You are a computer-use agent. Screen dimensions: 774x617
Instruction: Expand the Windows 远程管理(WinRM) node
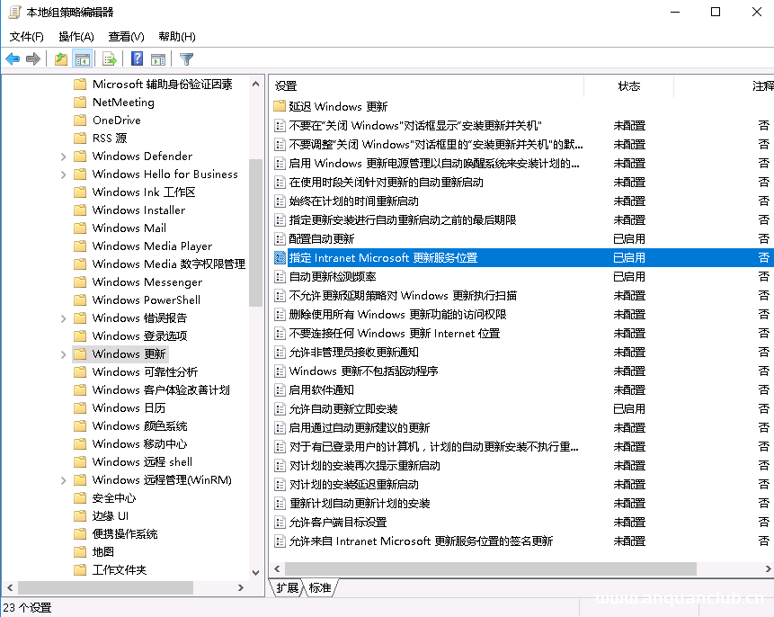pyautogui.click(x=62, y=479)
